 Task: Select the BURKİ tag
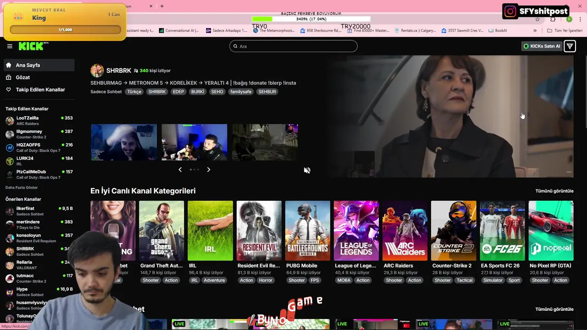[198, 92]
